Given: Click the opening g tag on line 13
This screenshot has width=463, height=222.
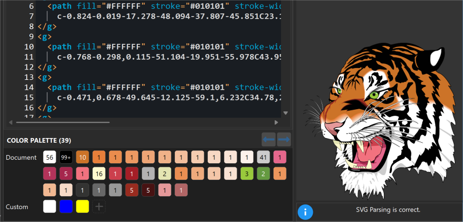Looking at the screenshot, I should (x=45, y=77).
